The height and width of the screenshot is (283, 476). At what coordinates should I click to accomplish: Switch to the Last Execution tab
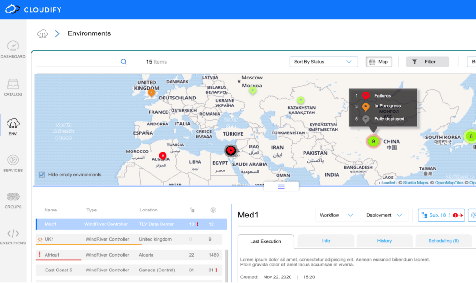(x=265, y=241)
